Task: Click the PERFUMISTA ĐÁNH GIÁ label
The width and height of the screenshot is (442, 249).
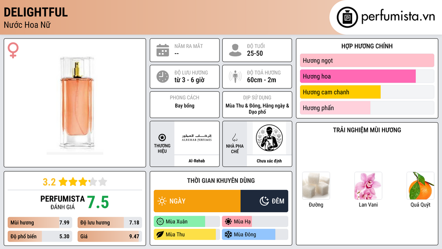Action: pos(62,202)
